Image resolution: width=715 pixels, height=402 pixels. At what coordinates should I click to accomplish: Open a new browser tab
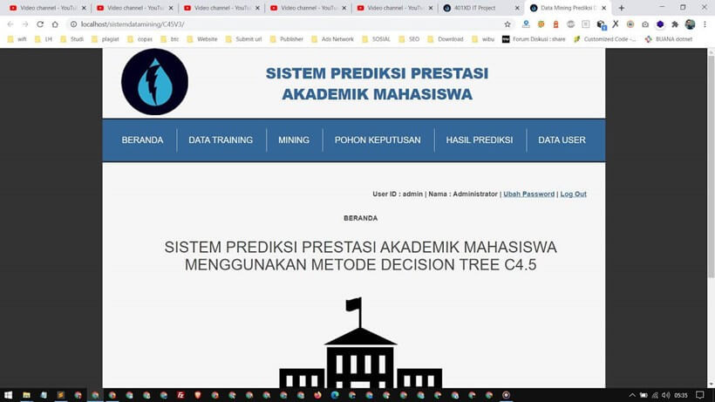point(621,8)
